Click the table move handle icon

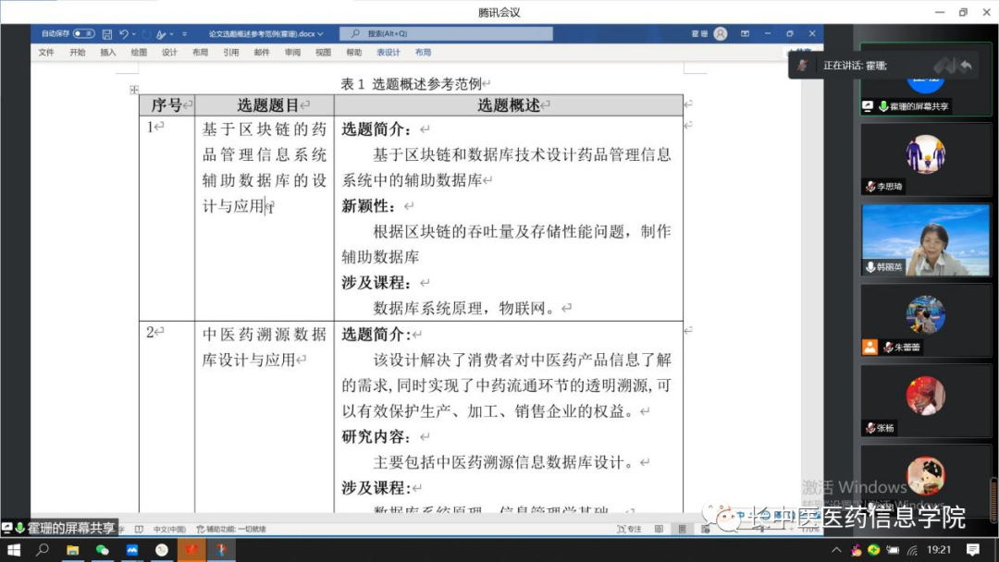(x=134, y=90)
